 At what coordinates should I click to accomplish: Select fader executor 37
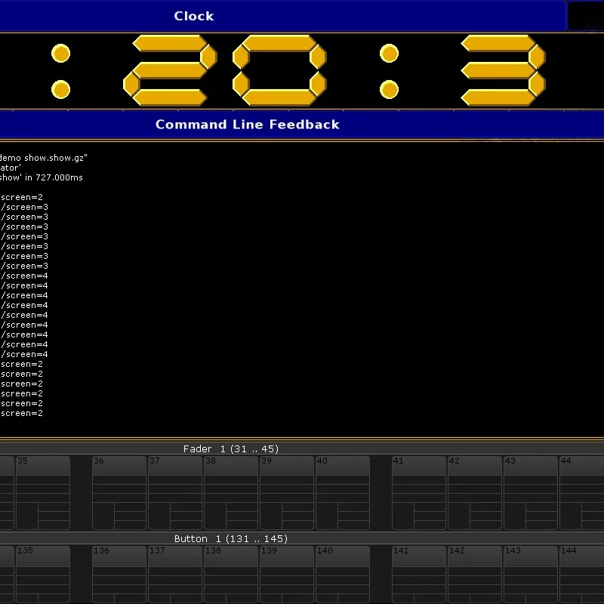(x=175, y=493)
